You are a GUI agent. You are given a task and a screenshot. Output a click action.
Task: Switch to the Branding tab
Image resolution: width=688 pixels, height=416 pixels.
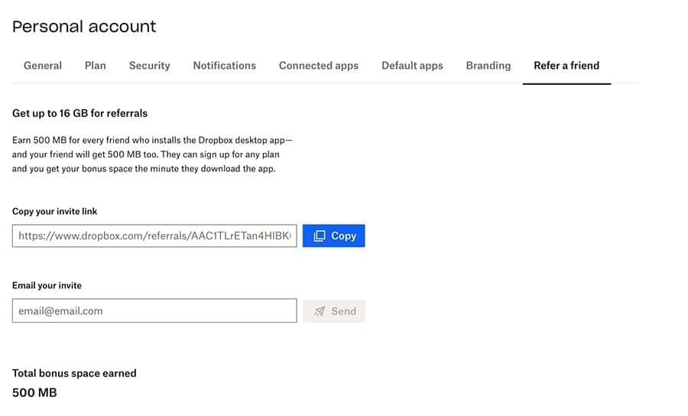488,66
